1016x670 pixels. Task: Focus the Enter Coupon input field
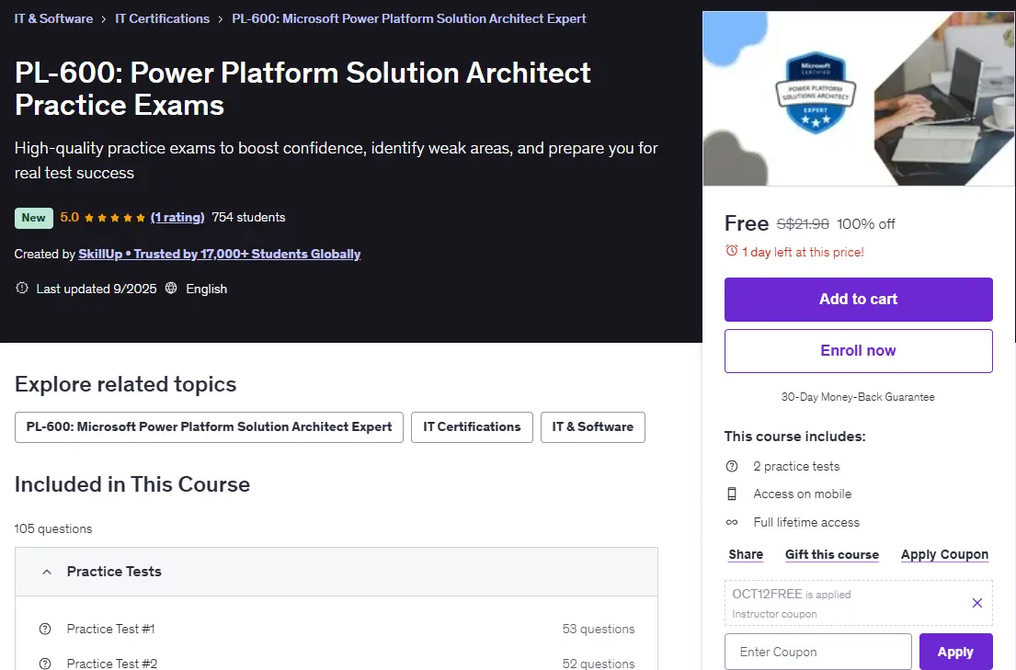click(x=817, y=652)
